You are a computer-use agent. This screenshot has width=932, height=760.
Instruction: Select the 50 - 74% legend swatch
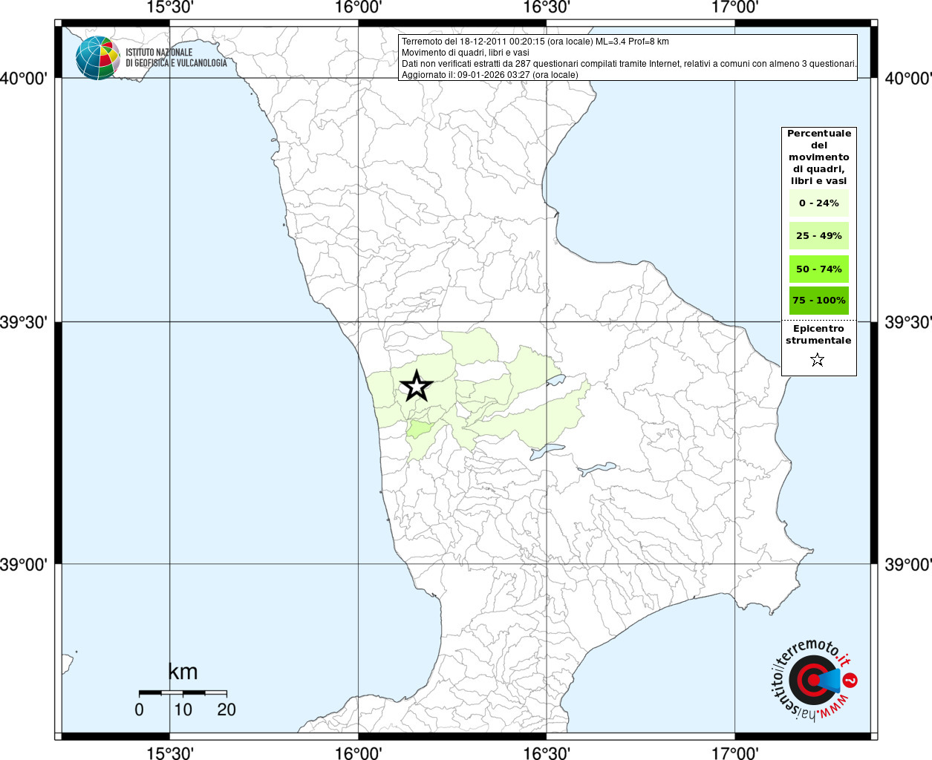pyautogui.click(x=818, y=269)
